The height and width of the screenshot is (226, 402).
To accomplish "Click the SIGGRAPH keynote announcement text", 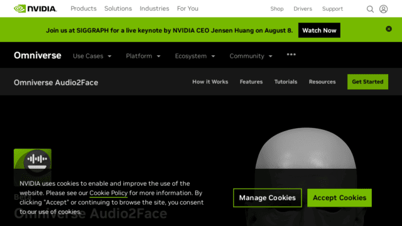I will tap(169, 31).
